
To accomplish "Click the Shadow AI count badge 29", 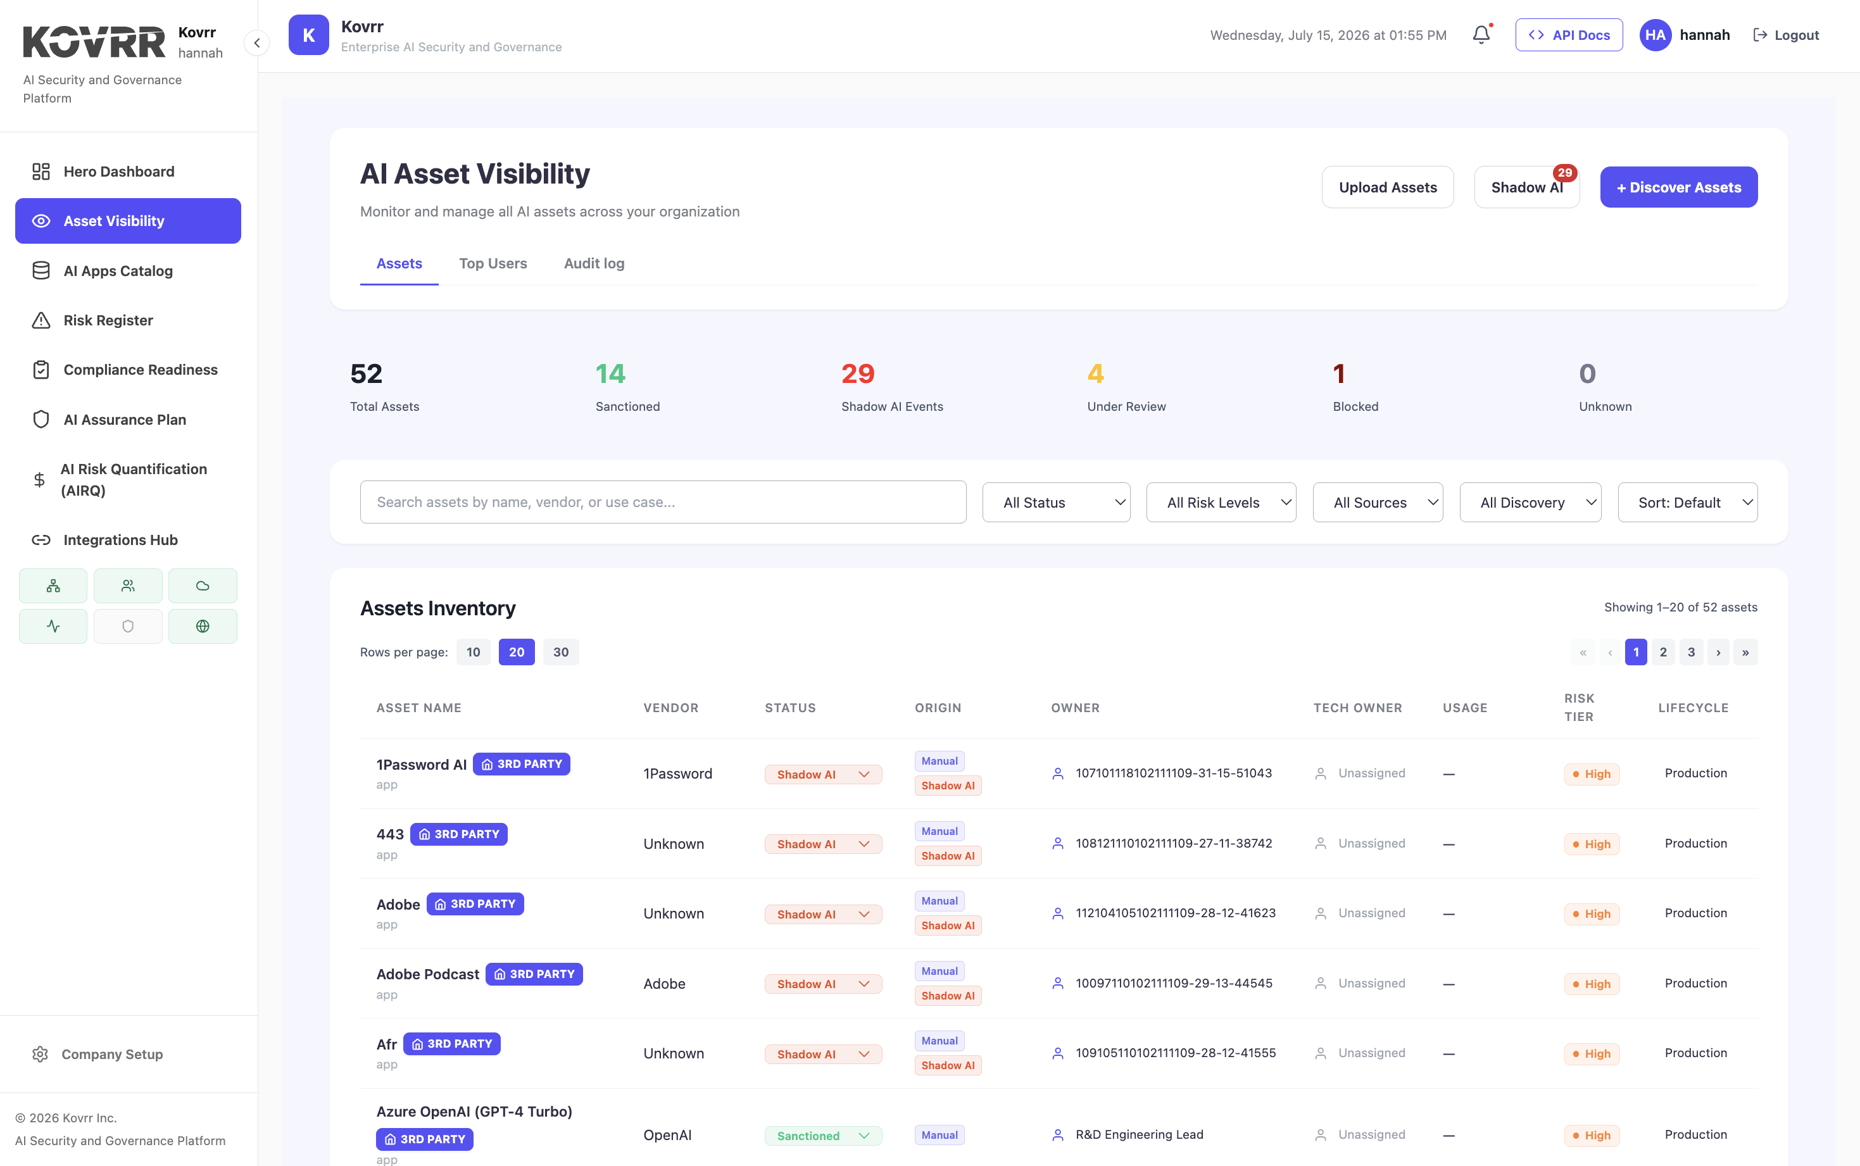I will click(x=1564, y=173).
